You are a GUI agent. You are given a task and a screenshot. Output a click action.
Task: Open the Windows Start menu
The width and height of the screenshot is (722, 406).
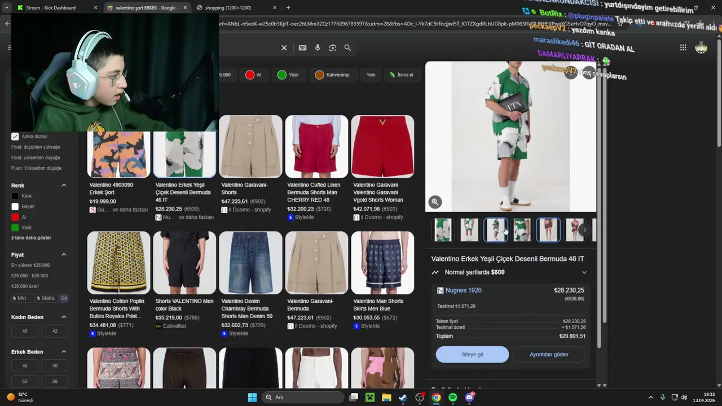(x=252, y=397)
